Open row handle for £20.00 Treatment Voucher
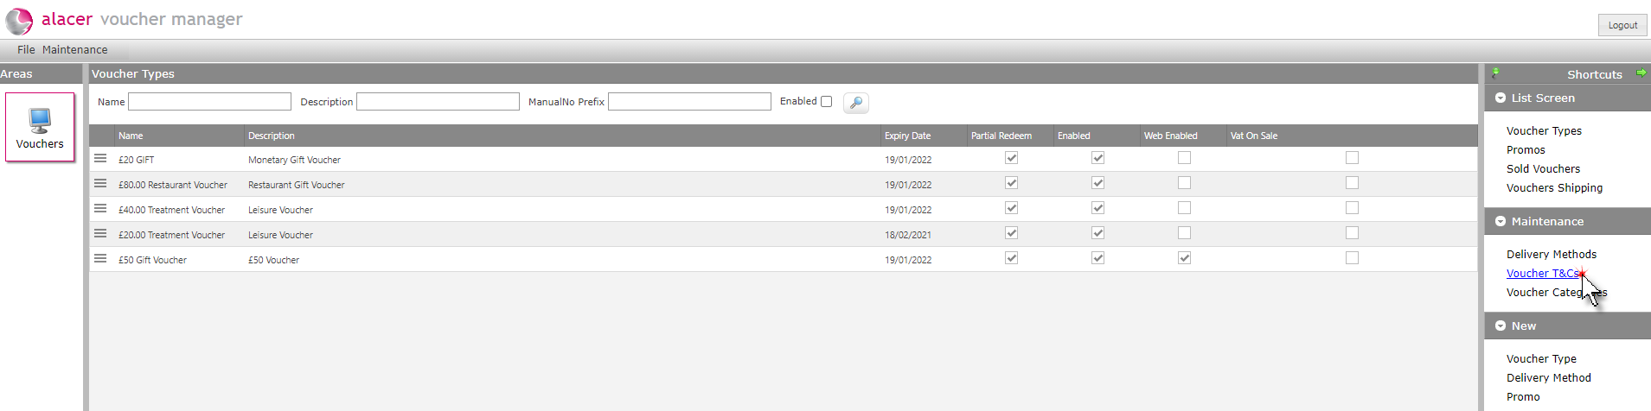 [100, 234]
